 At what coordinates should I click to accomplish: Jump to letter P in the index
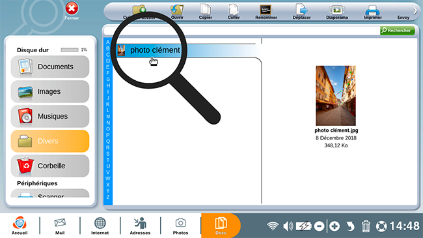(x=108, y=135)
